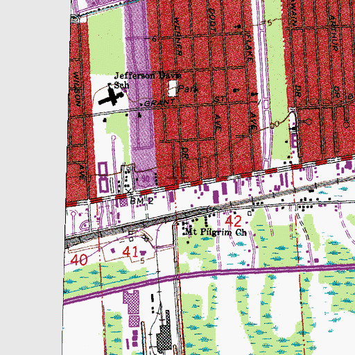
Task: Click the white park rectangle beside Park label
Action: coord(172,88)
